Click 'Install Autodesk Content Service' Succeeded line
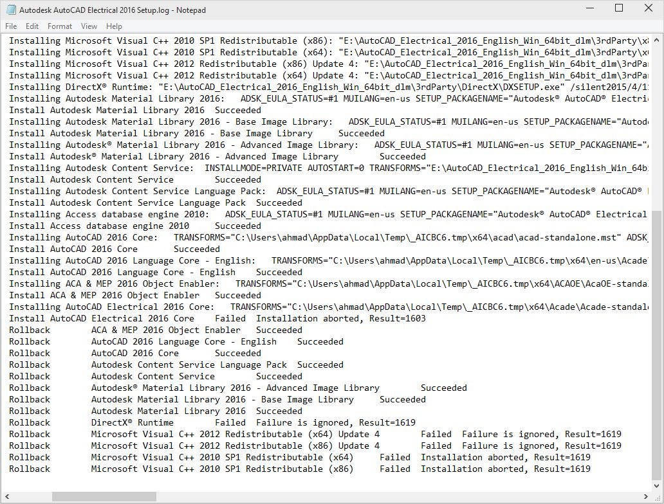This screenshot has height=504, width=664. pos(135,180)
